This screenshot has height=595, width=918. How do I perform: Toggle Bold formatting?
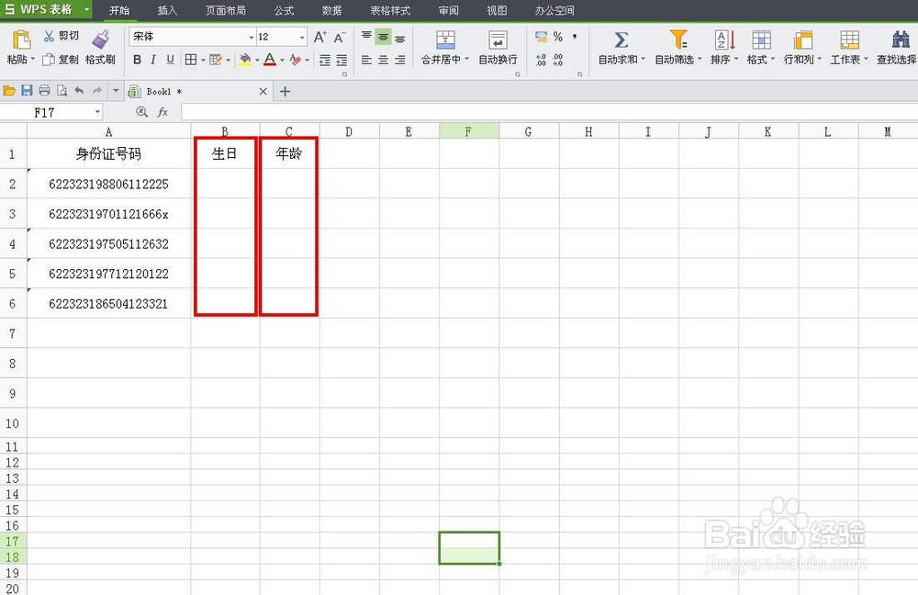point(137,60)
